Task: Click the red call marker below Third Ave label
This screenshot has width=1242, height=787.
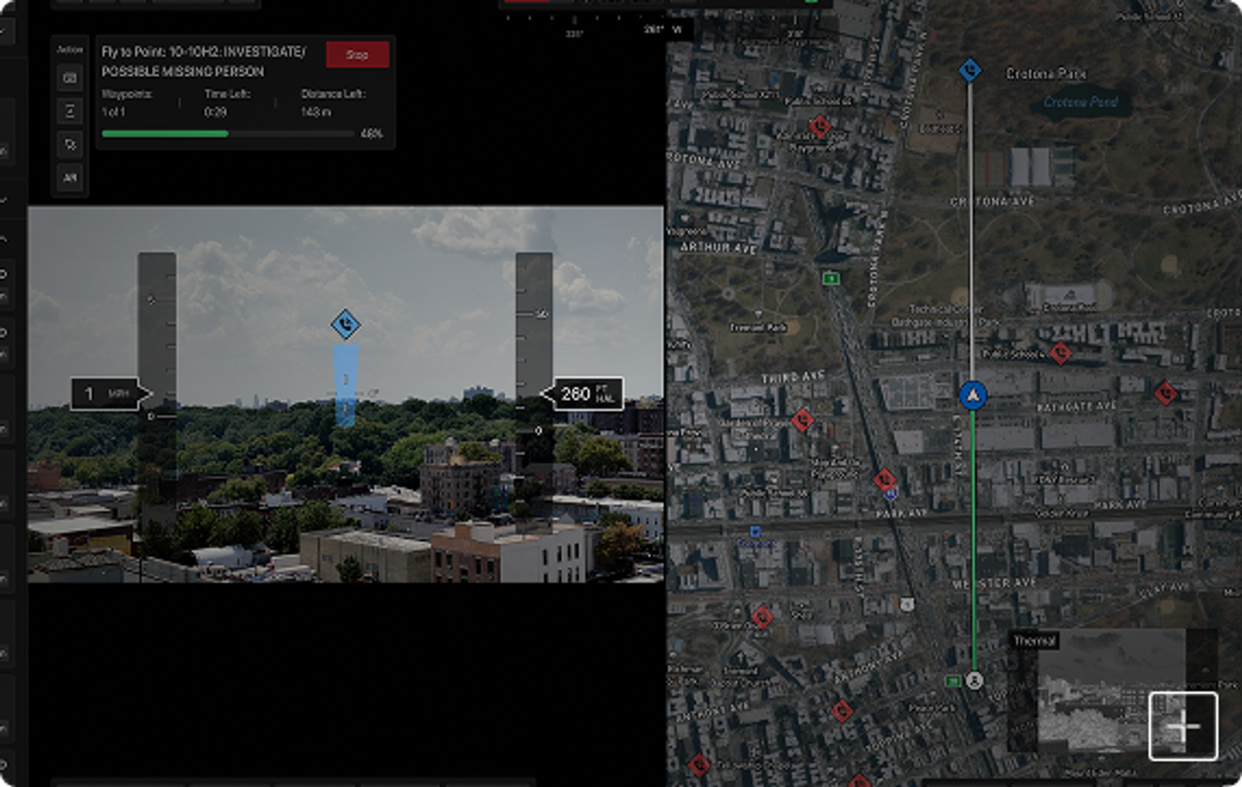Action: (802, 420)
